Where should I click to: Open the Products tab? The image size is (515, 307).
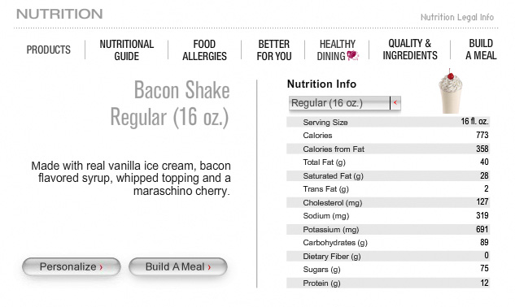click(49, 50)
